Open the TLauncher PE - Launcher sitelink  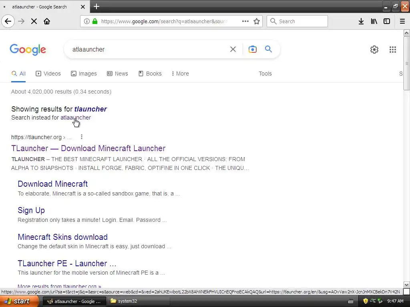(x=67, y=263)
